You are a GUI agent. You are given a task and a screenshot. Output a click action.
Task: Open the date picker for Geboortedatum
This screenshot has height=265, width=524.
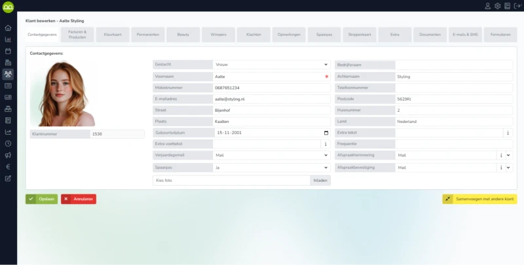[326, 133]
